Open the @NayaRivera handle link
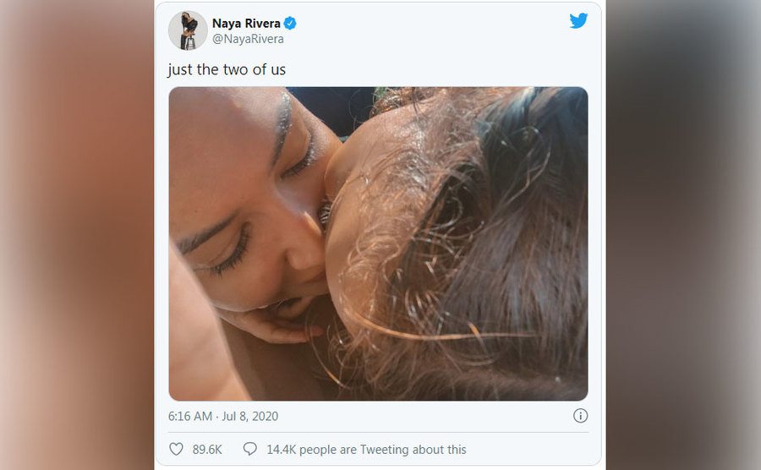The height and width of the screenshot is (470, 761). pos(248,39)
